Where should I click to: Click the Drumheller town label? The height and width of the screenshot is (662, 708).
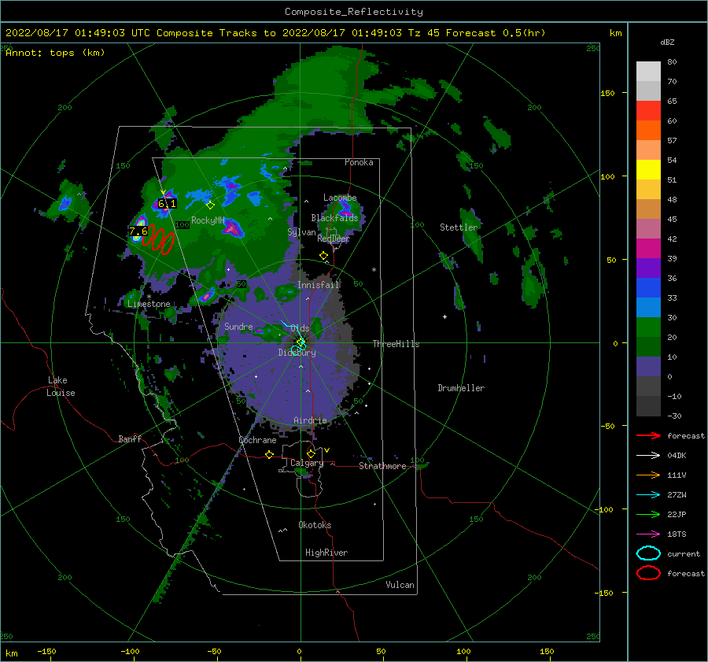coord(461,388)
